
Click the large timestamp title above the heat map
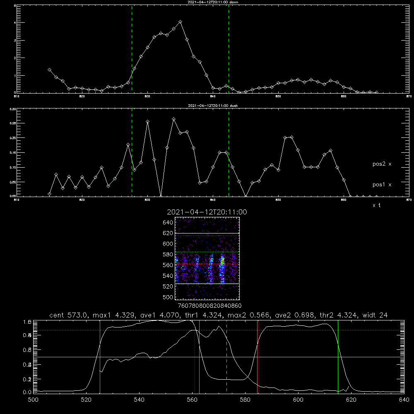coord(207,212)
